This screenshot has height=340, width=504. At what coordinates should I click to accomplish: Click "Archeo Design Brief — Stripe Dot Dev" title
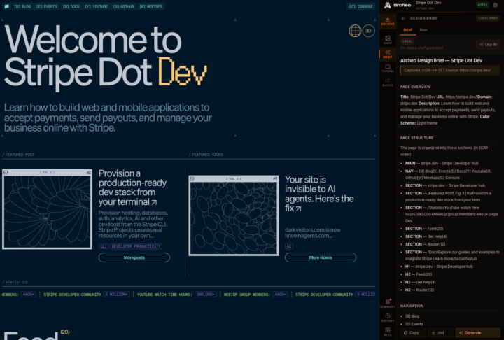coord(441,60)
